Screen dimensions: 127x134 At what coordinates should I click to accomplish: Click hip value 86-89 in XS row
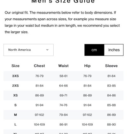click(x=87, y=95)
